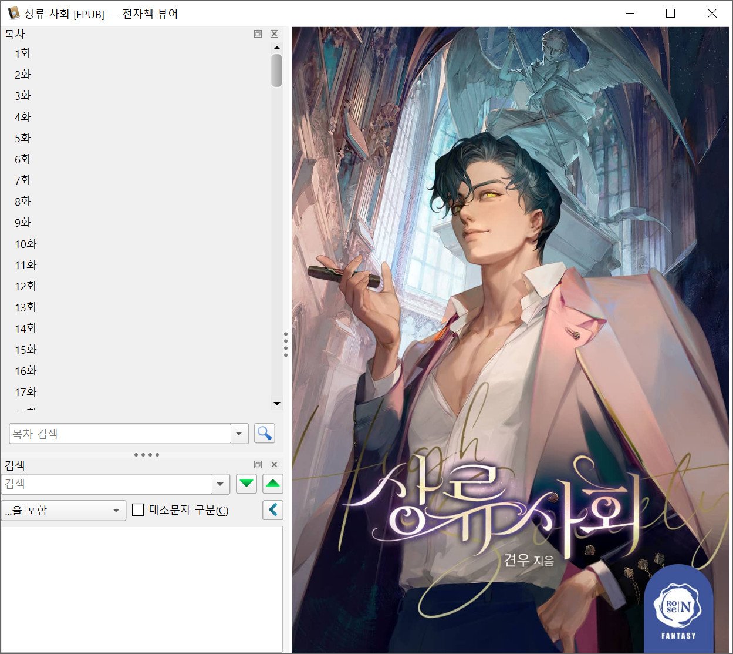This screenshot has width=733, height=654.
Task: Open chapter 15화 in the contents
Action: 25,350
